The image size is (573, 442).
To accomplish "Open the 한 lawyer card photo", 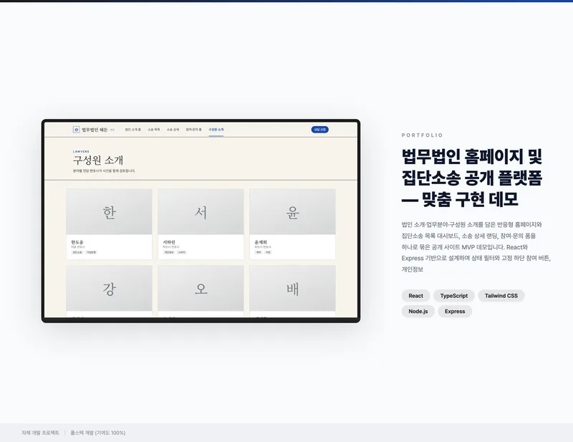I will 110,211.
